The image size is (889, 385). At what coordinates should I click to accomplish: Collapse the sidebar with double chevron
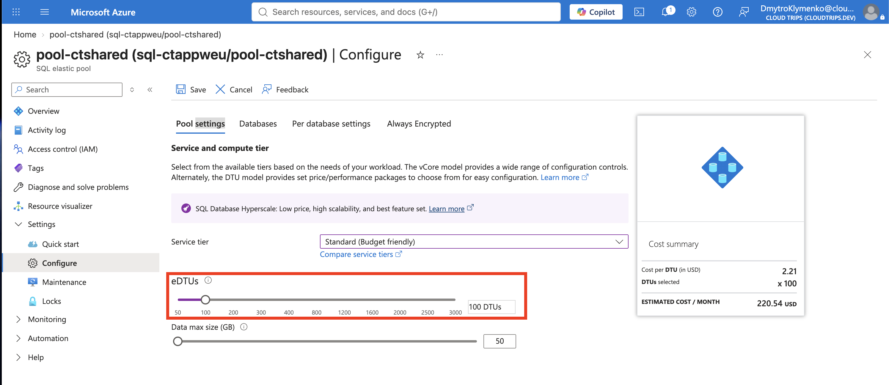150,90
